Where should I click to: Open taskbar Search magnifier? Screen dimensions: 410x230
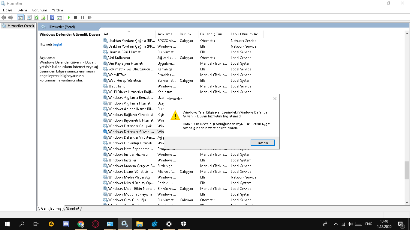[x=22, y=224]
